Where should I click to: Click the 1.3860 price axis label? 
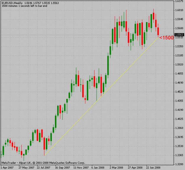point(179,128)
